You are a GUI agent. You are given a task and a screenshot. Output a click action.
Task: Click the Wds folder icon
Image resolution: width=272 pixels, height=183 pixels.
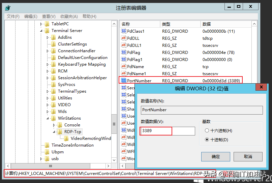(54, 112)
